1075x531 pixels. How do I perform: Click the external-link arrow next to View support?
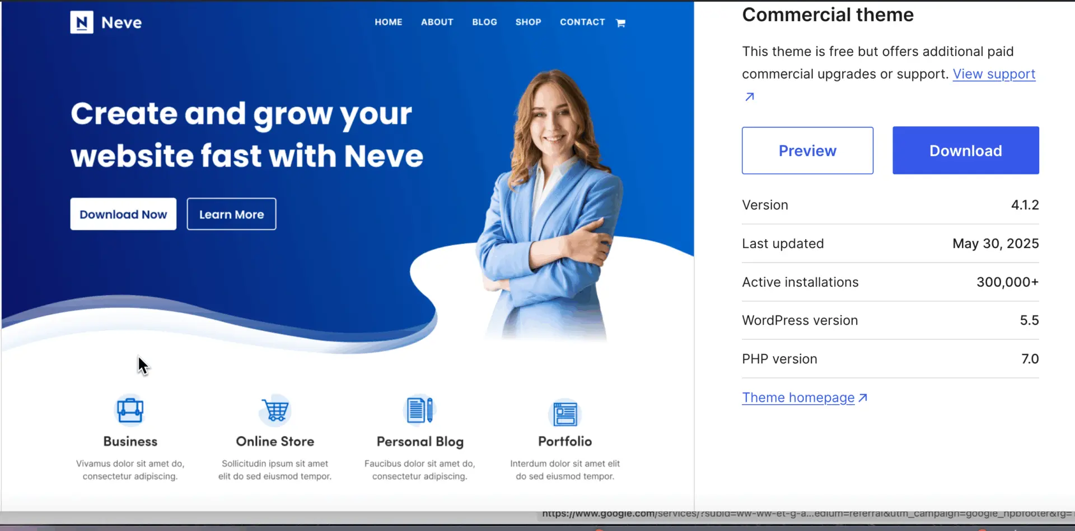click(x=749, y=96)
